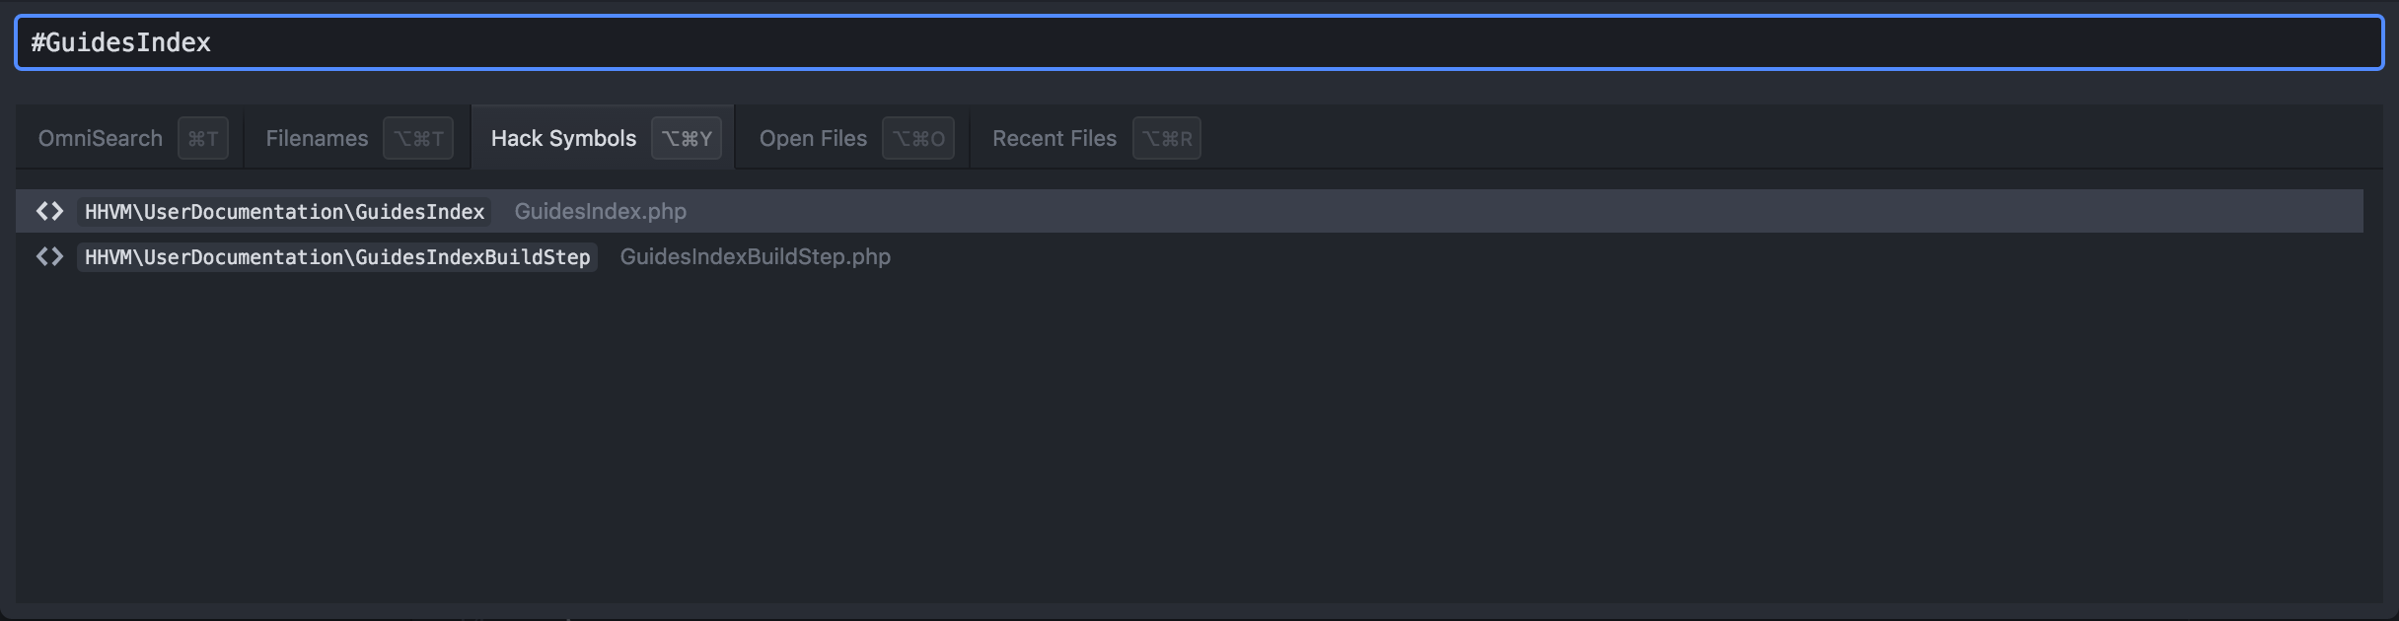The image size is (2399, 621).
Task: Click the ⌘T shortcut badge on OmniSearch
Action: tap(203, 138)
